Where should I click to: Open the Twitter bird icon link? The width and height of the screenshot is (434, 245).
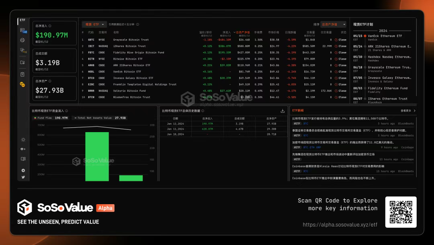(23, 177)
